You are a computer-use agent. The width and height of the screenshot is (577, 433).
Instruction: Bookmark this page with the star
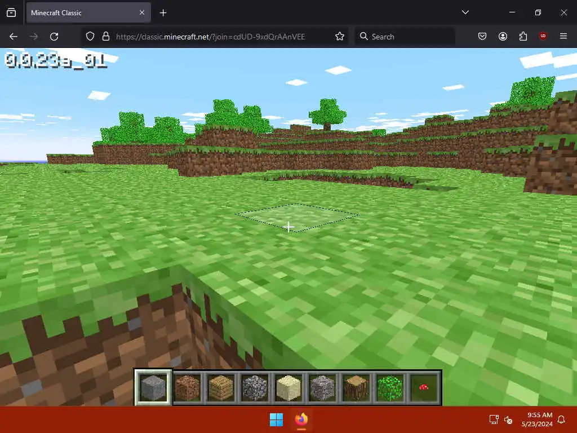point(340,37)
